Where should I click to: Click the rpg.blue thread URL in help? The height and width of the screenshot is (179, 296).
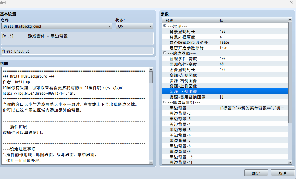pyautogui.click(x=39, y=93)
